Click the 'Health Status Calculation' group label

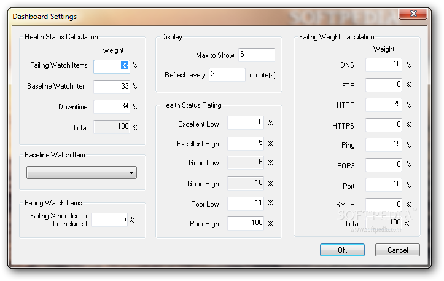click(61, 37)
